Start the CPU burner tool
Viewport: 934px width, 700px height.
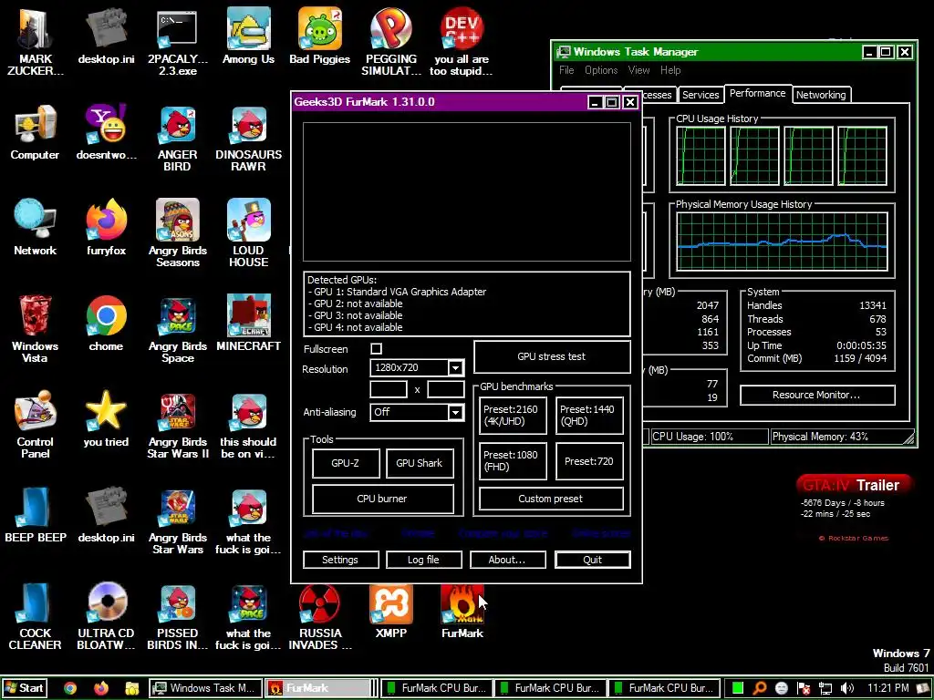coord(382,499)
